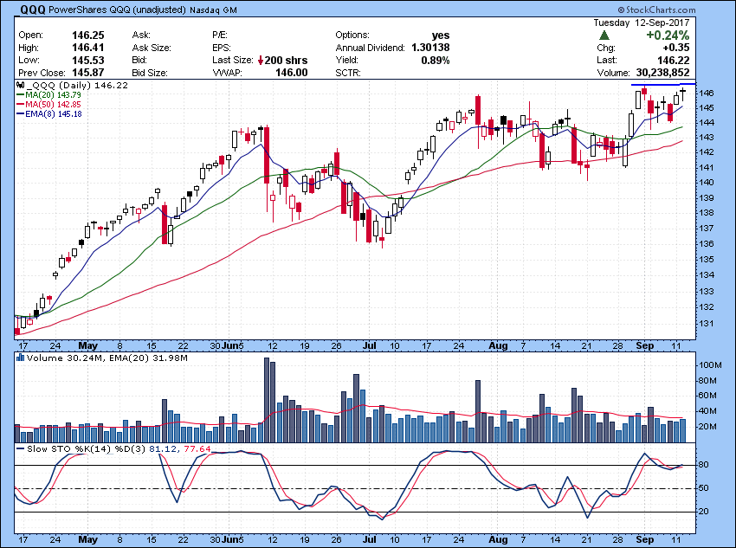Click the 'Ask Size:' label
736x548 pixels.
click(x=152, y=48)
